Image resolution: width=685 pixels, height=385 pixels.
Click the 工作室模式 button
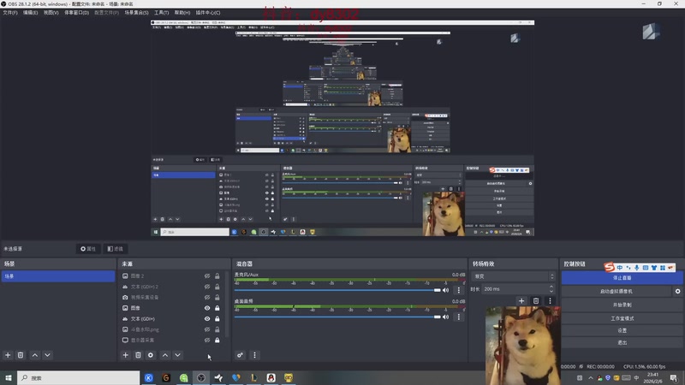click(622, 318)
